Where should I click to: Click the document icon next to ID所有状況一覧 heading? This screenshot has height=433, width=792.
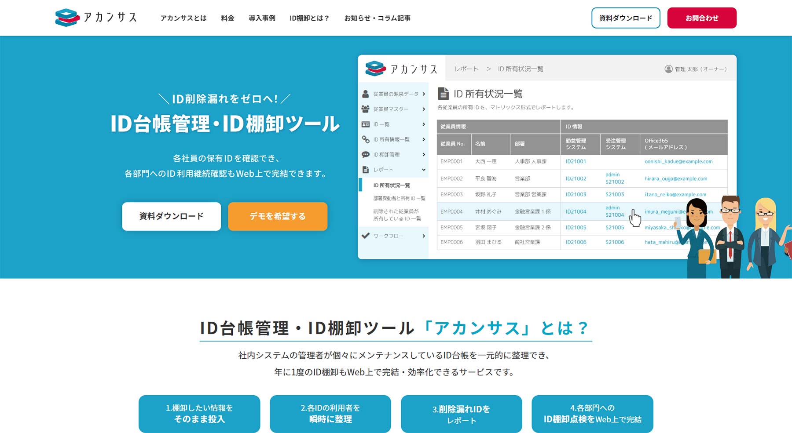[x=444, y=94]
